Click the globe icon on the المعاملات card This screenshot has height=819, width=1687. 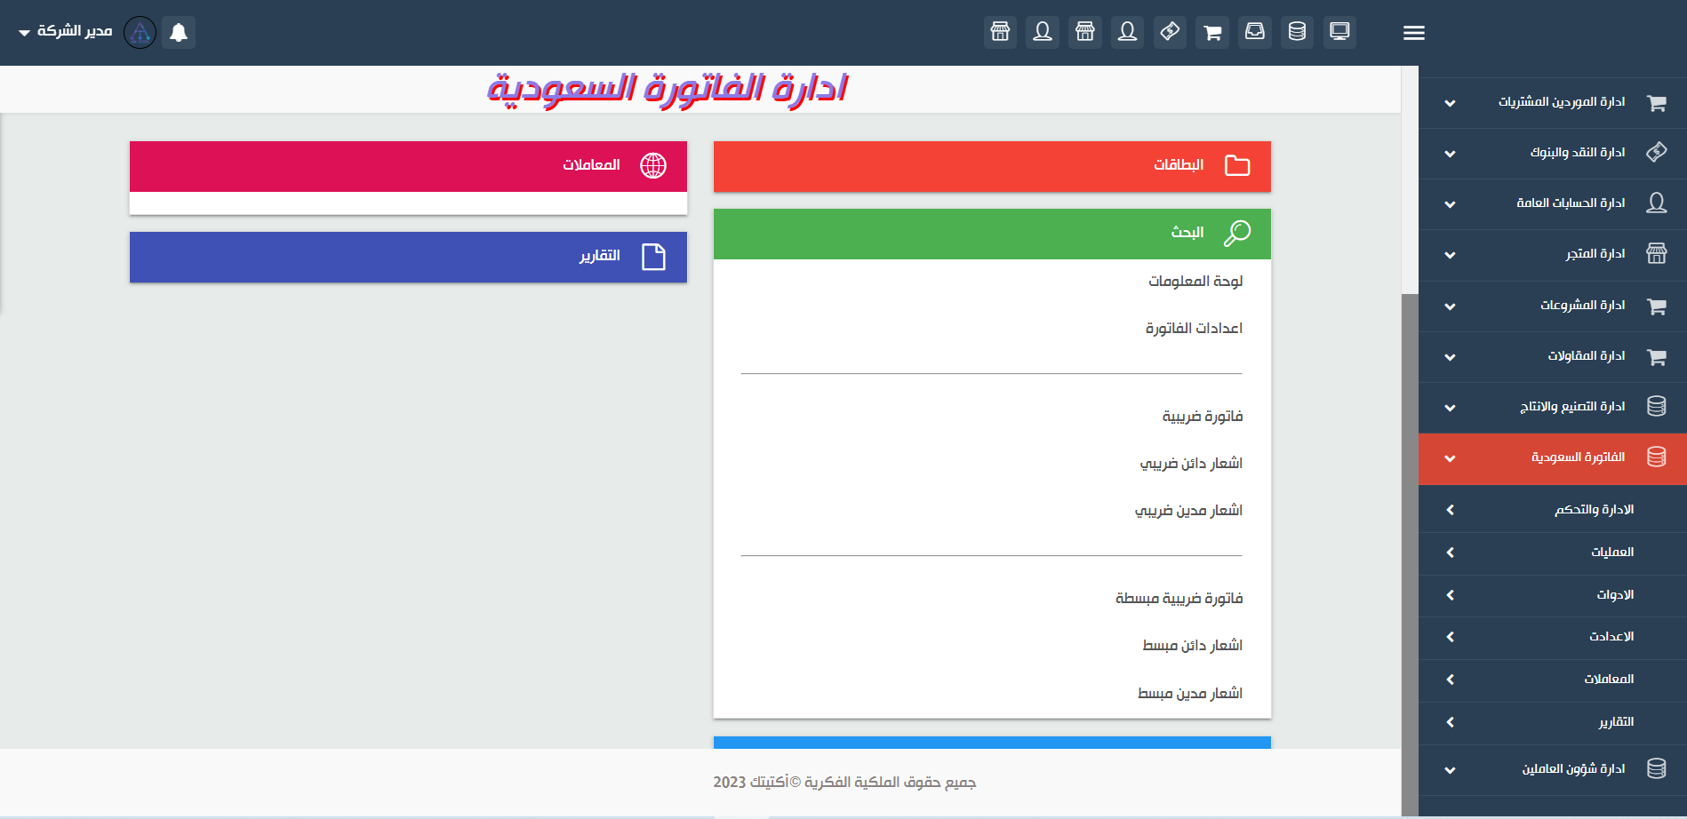[x=653, y=165]
